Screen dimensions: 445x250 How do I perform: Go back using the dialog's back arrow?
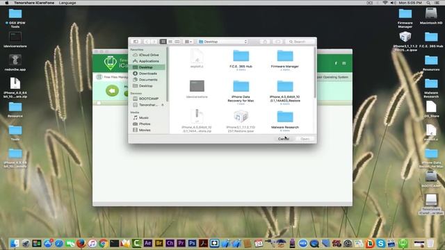[x=147, y=42]
